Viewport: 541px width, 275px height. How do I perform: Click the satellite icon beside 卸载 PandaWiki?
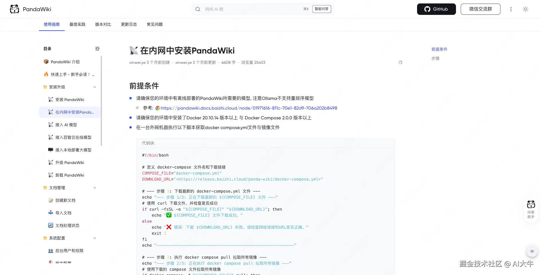click(x=51, y=175)
